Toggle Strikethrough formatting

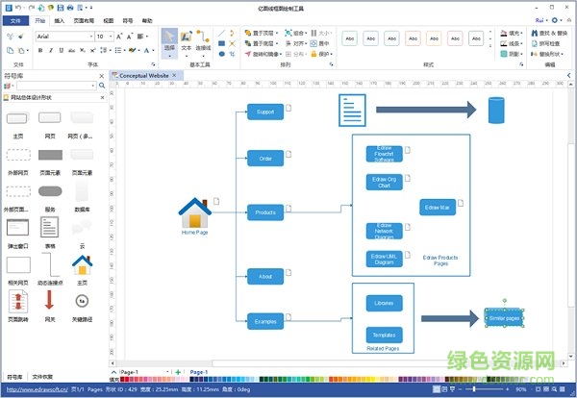pyautogui.click(x=72, y=50)
